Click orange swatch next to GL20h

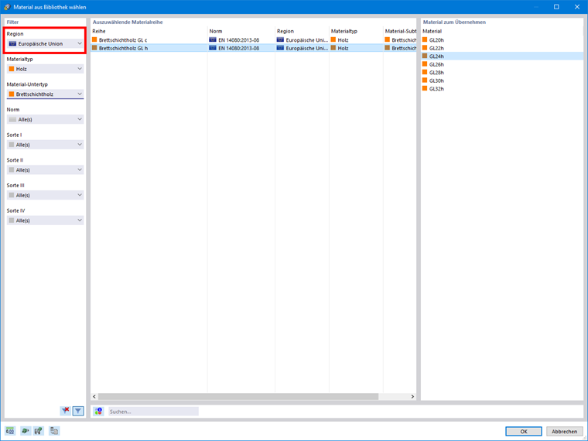click(x=425, y=39)
